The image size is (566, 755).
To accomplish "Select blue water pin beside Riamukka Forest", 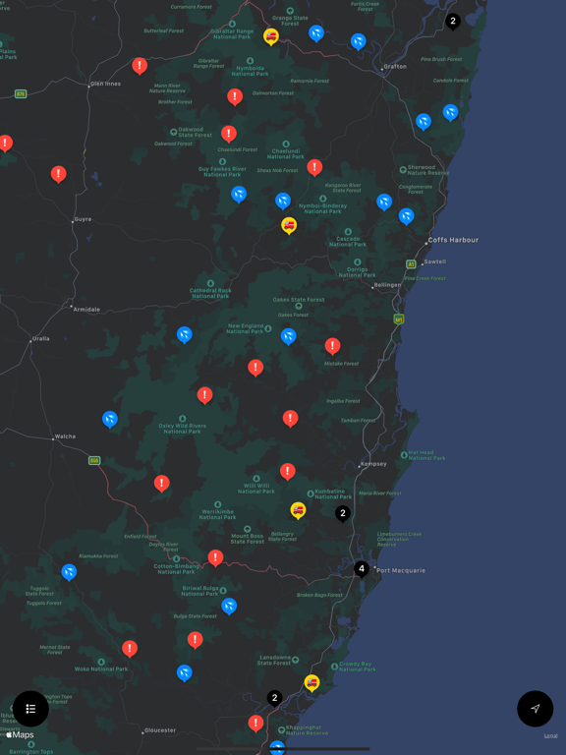I will (x=69, y=572).
